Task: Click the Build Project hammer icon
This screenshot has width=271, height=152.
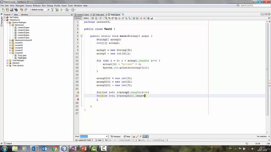Action: (x=53, y=10)
